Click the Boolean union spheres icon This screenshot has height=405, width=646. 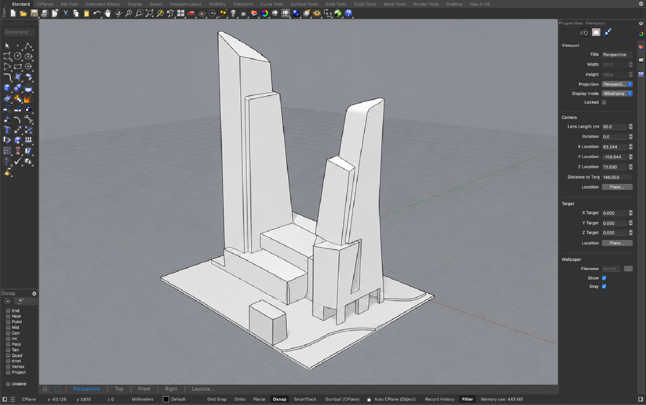click(18, 88)
